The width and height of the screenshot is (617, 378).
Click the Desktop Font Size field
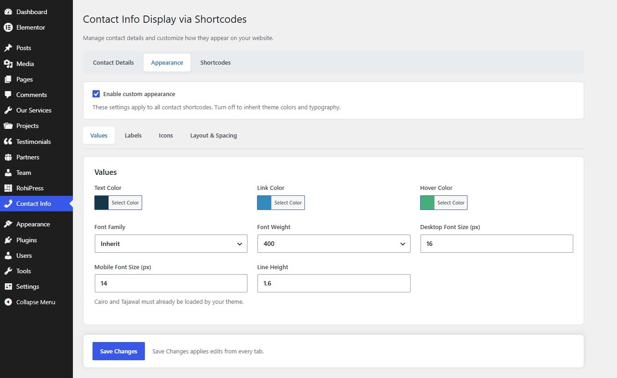pyautogui.click(x=497, y=244)
